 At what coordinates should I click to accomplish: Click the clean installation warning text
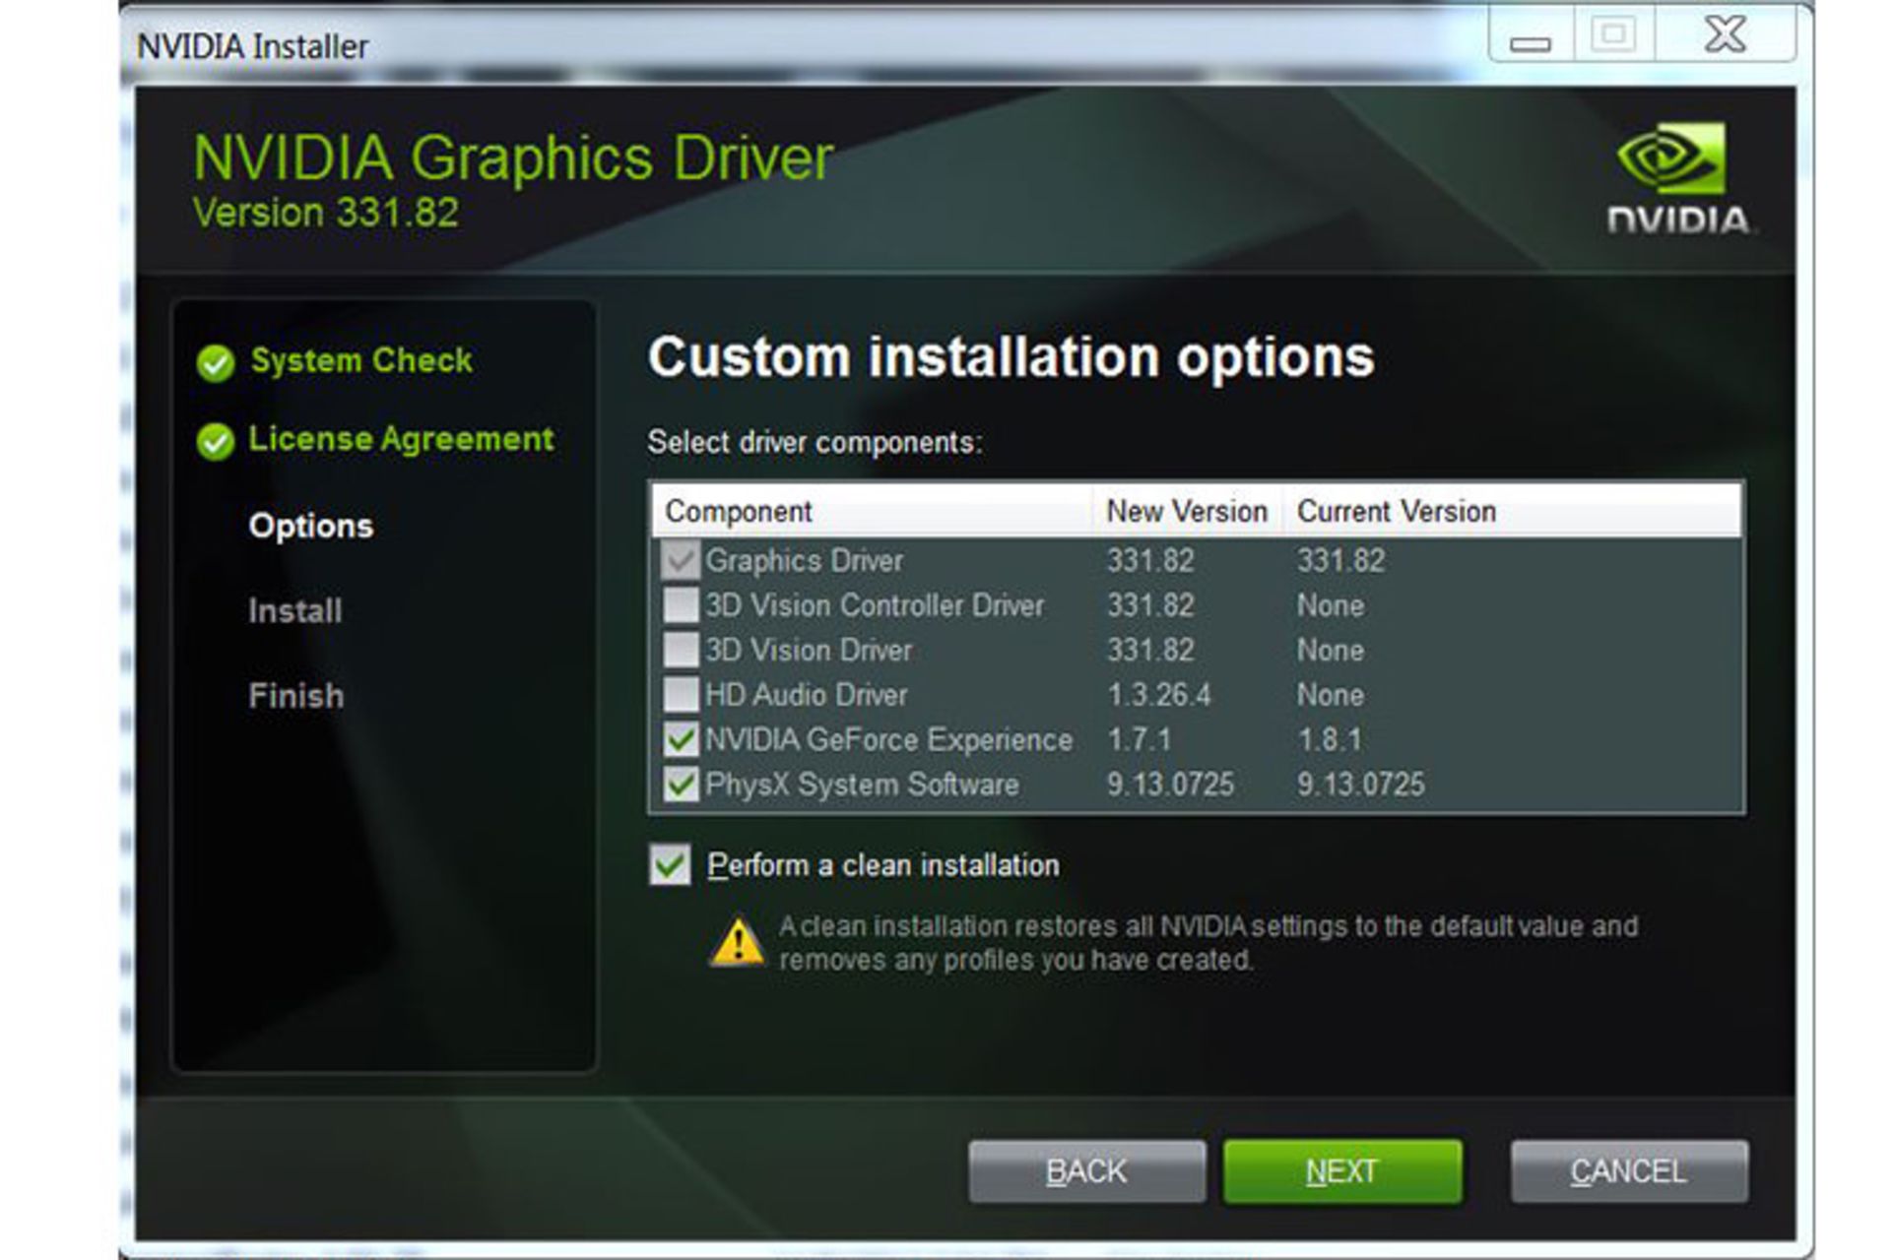(1208, 943)
